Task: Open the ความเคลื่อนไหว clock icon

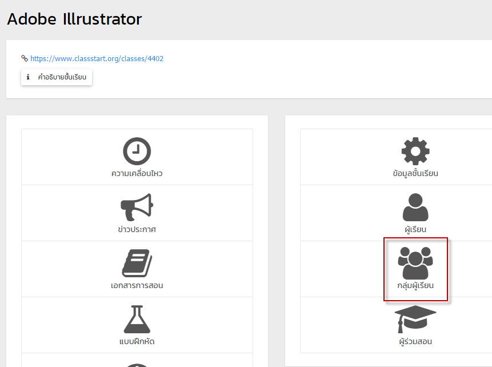Action: tap(137, 151)
